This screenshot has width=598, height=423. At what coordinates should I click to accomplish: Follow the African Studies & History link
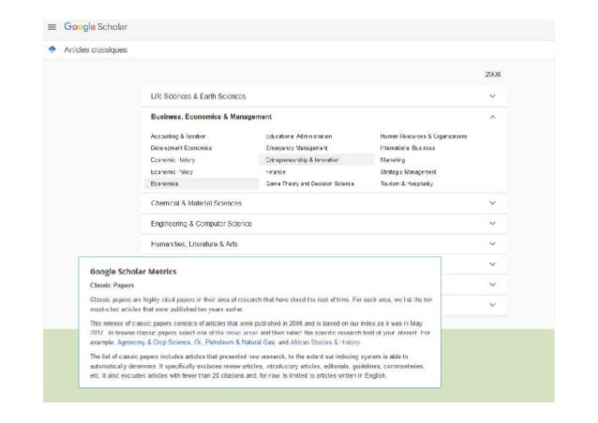tap(325, 343)
